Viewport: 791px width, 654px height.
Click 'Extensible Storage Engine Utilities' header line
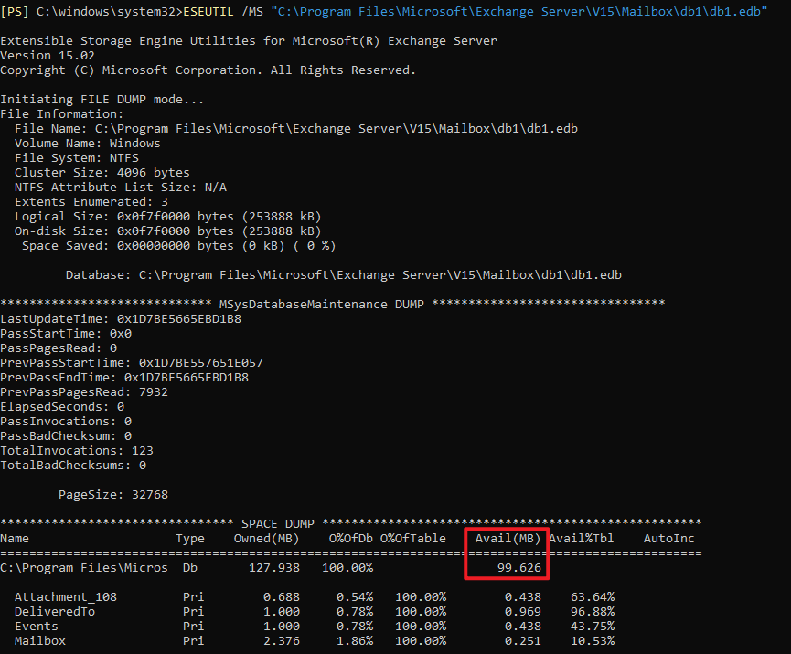point(249,41)
